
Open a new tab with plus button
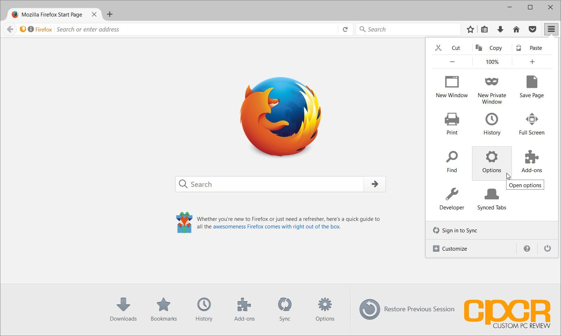110,14
